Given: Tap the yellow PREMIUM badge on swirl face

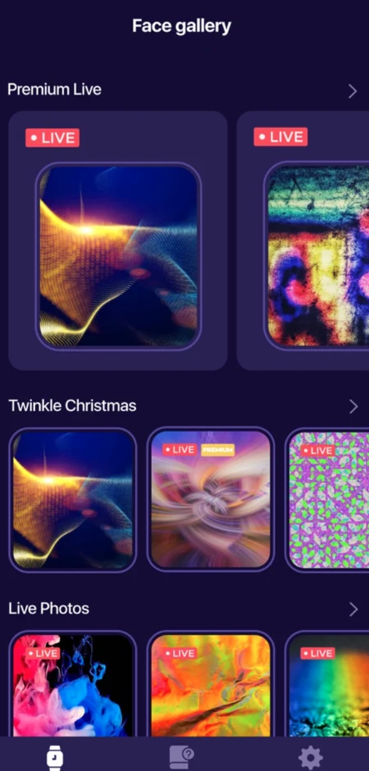Looking at the screenshot, I should (x=218, y=449).
